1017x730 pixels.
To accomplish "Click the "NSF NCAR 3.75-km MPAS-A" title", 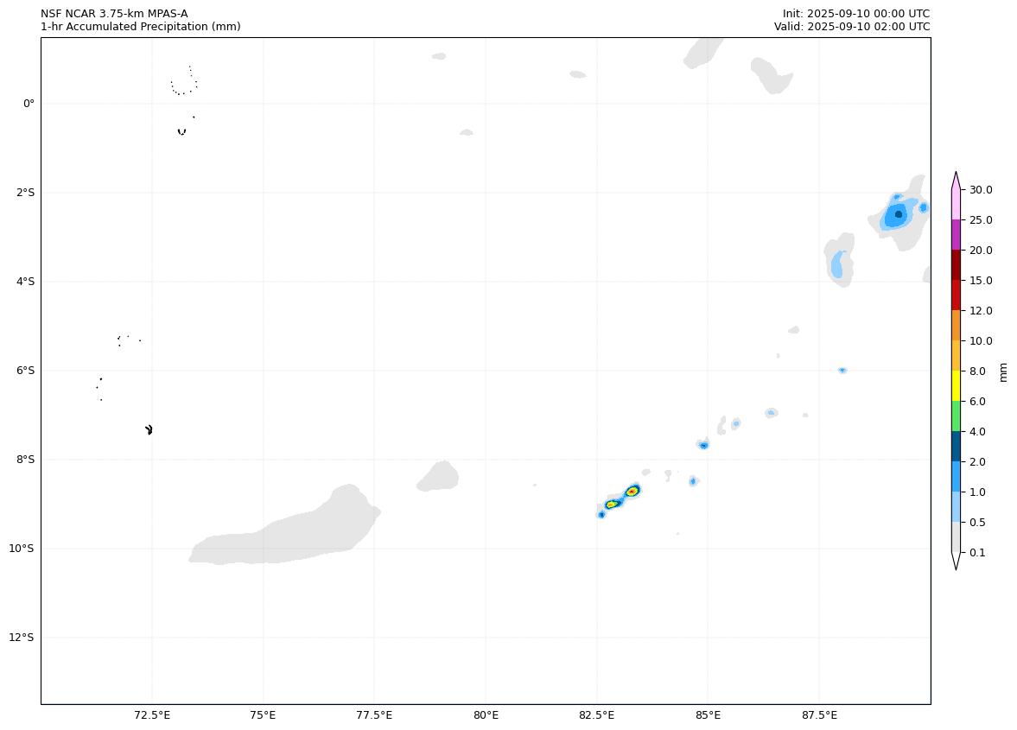I will click(114, 14).
